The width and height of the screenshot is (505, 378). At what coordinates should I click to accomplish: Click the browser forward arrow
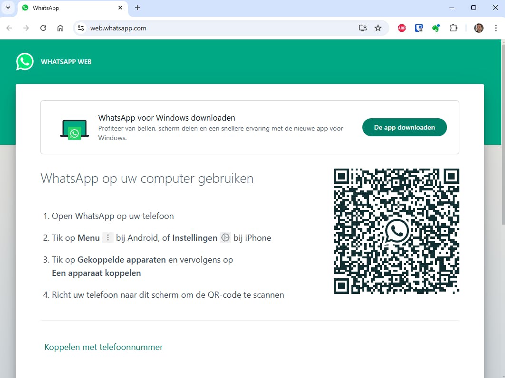pos(26,28)
